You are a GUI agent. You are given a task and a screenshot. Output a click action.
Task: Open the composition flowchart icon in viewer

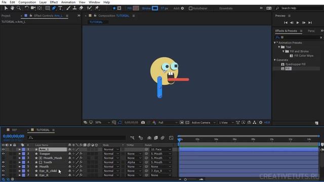pos(255,122)
